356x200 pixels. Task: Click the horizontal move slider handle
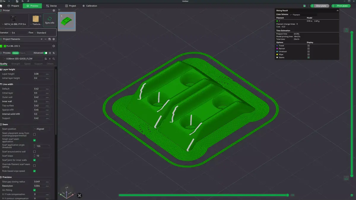tap(287, 195)
